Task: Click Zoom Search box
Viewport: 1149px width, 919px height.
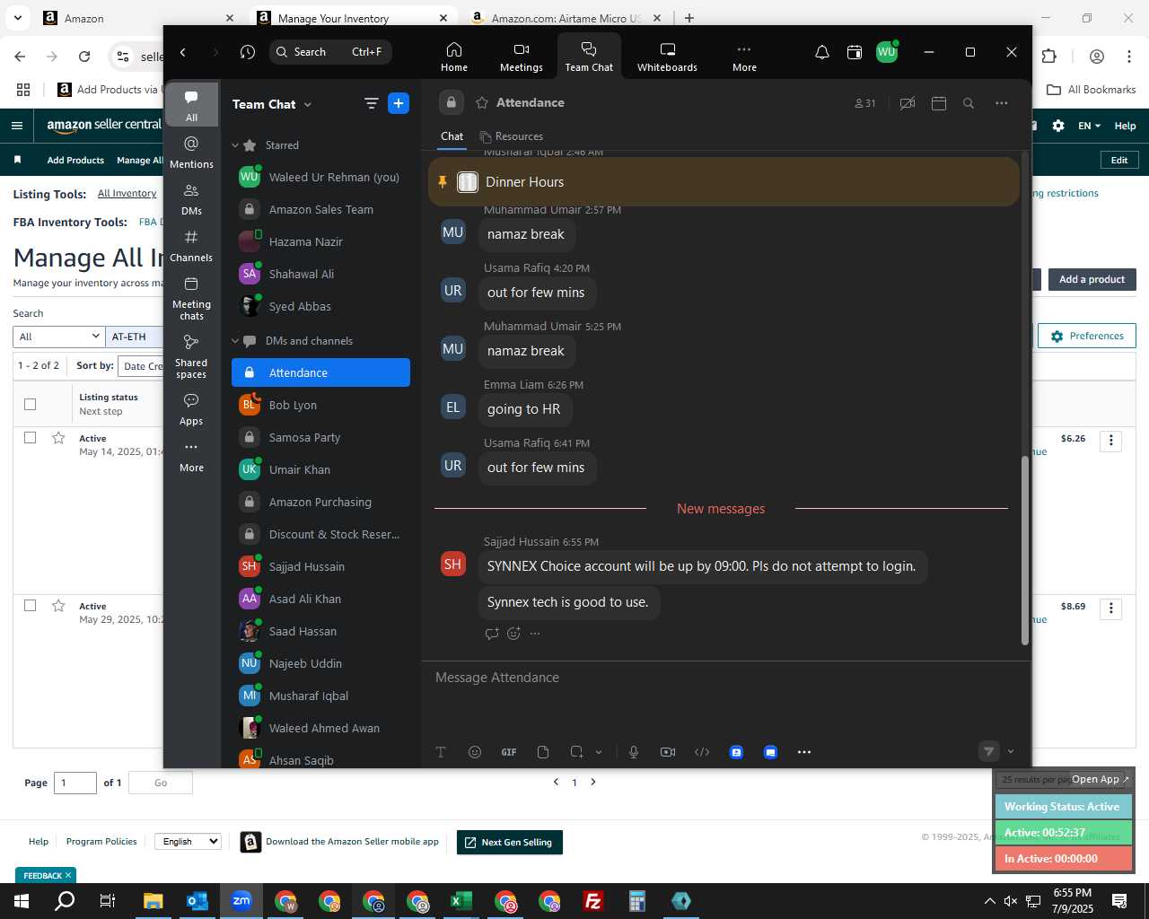Action: (x=330, y=52)
